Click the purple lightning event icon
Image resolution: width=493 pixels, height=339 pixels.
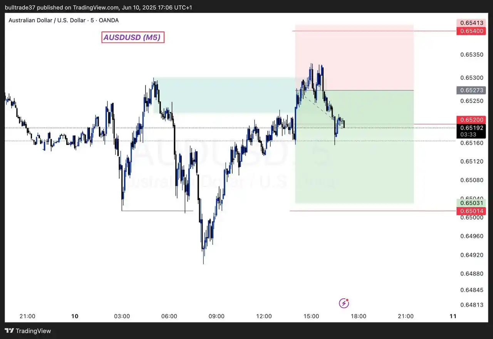click(344, 303)
